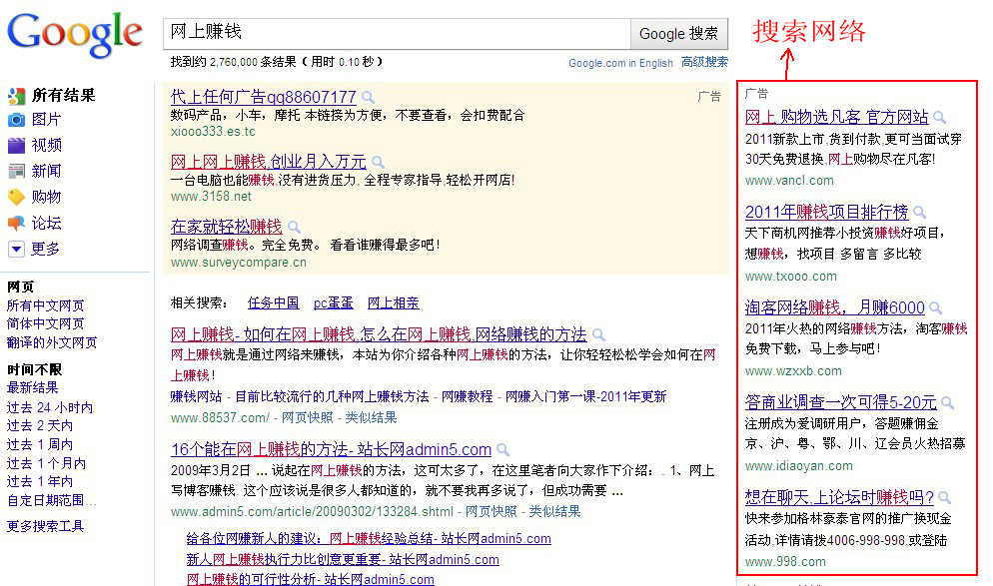The height and width of the screenshot is (586, 993).
Task: Open 论坛 via its speech bubble icon
Action: tap(16, 223)
